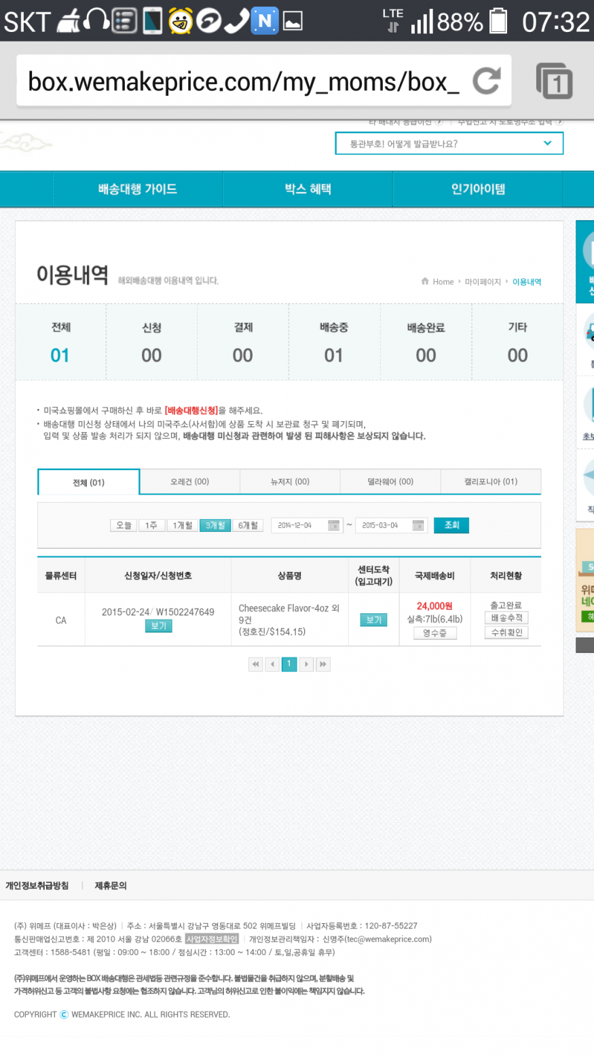Image resolution: width=594 pixels, height=1057 pixels.
Task: Select the 전체 (01) tab
Action: 89,482
